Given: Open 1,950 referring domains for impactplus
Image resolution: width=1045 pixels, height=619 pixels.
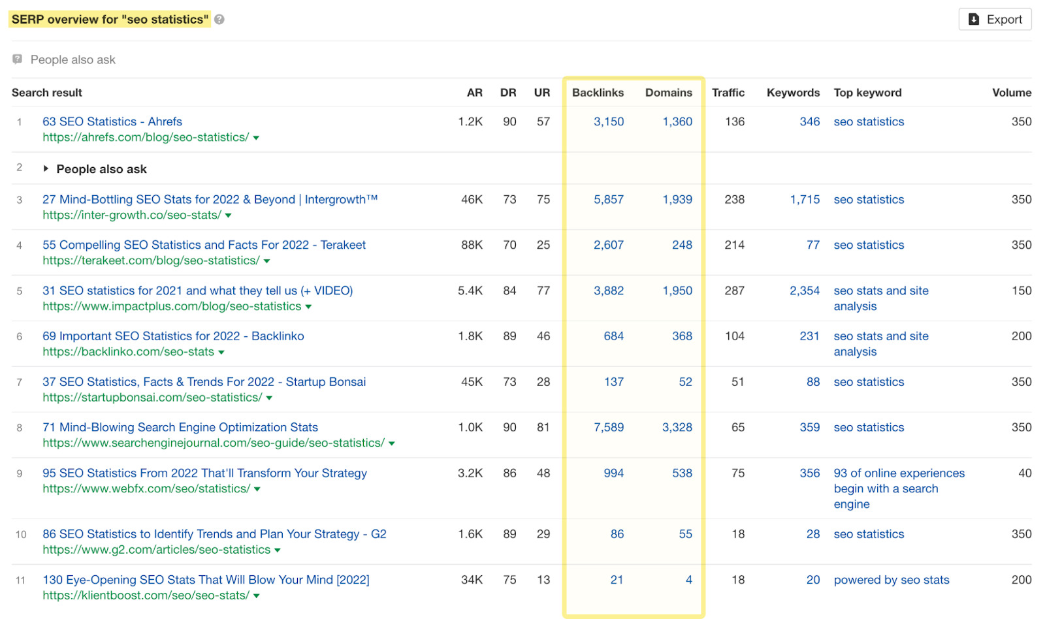Looking at the screenshot, I should coord(677,291).
